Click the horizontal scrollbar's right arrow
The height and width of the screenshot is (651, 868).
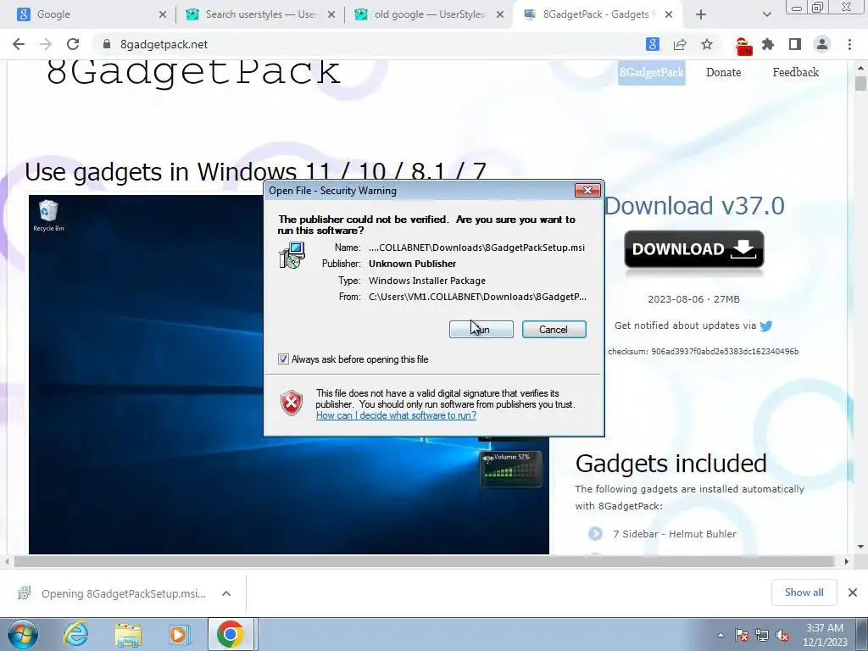846,561
